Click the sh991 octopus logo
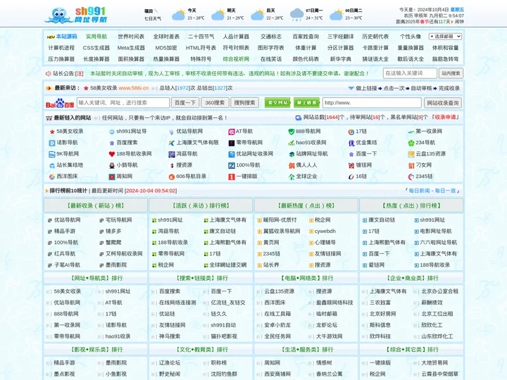507x380 pixels. point(76,15)
